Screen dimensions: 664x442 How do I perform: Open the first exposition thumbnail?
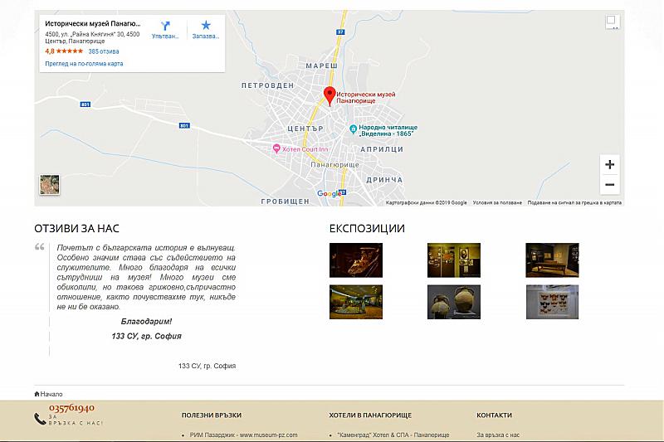(356, 260)
